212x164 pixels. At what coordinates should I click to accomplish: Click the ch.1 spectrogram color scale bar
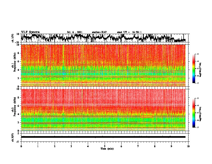[194, 69]
